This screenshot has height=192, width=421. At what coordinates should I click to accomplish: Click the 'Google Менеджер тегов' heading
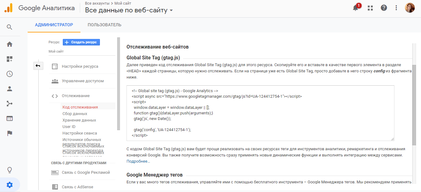coord(155,175)
